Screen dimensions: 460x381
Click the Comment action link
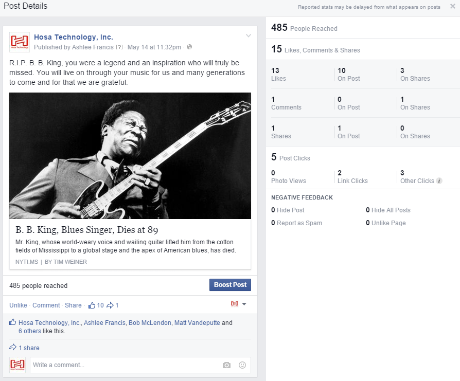click(46, 305)
